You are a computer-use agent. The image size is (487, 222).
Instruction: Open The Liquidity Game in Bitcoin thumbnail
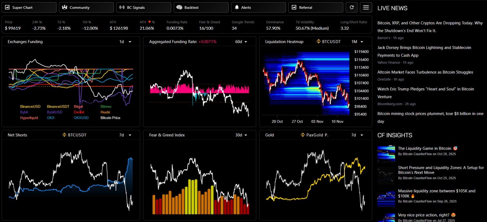386,154
